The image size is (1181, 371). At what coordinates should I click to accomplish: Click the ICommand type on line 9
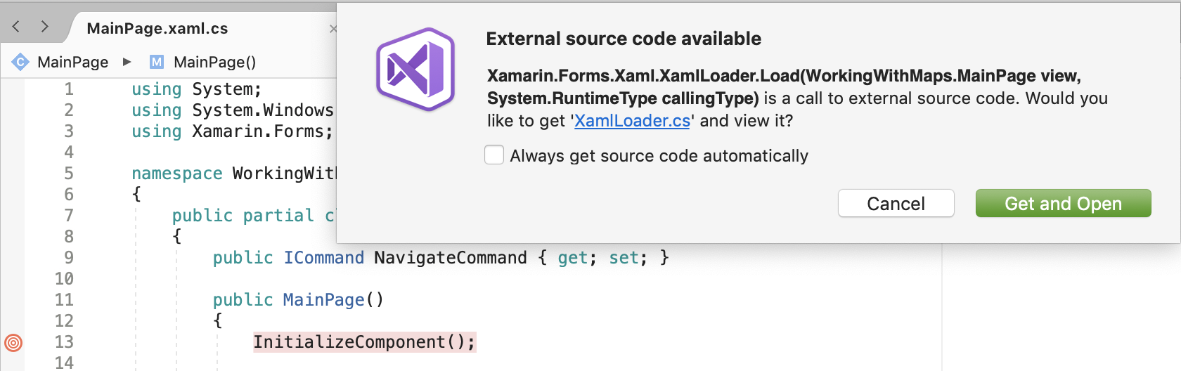pyautogui.click(x=323, y=258)
